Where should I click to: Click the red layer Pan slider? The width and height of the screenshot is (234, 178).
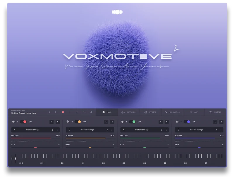(35, 147)
